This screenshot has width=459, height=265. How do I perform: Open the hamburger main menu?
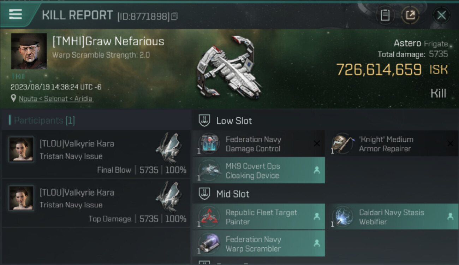16,14
